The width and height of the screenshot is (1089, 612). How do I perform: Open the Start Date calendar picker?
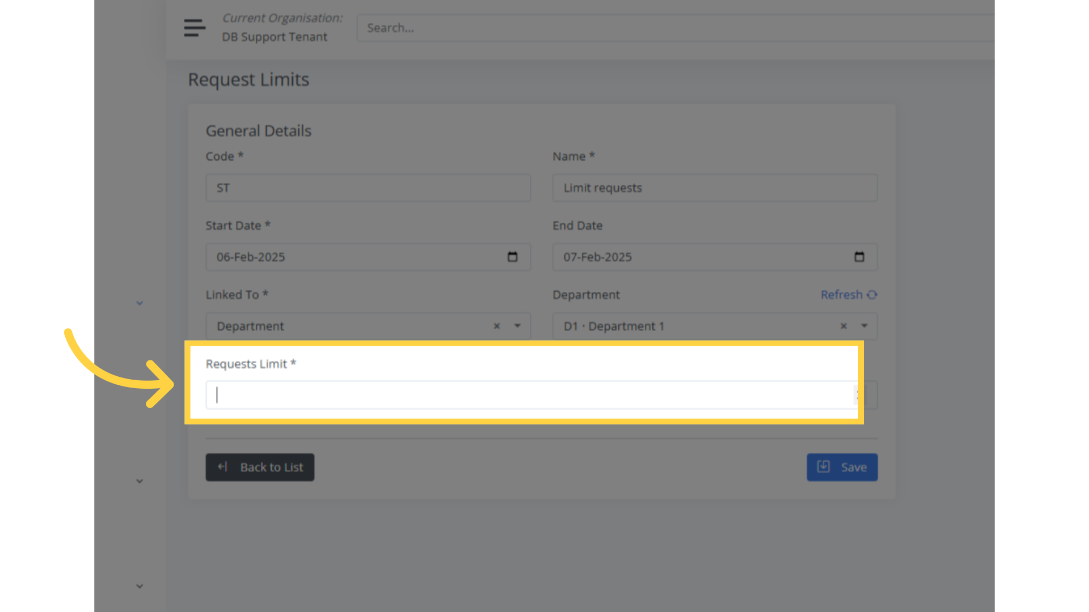pos(512,257)
